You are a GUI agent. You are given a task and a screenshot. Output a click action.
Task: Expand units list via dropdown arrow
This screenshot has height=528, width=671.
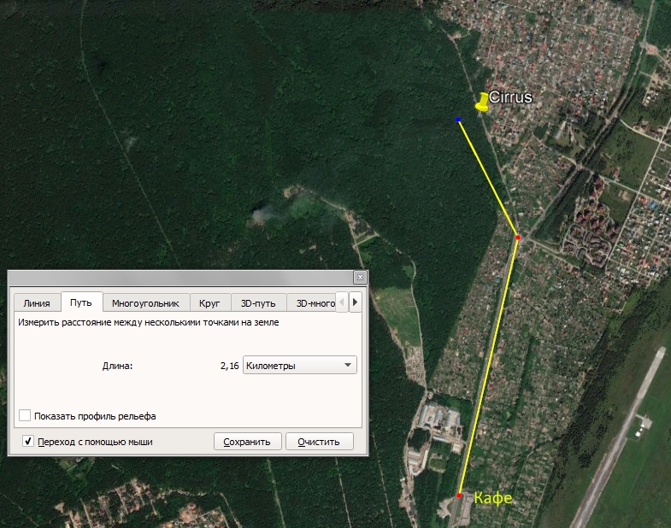348,366
